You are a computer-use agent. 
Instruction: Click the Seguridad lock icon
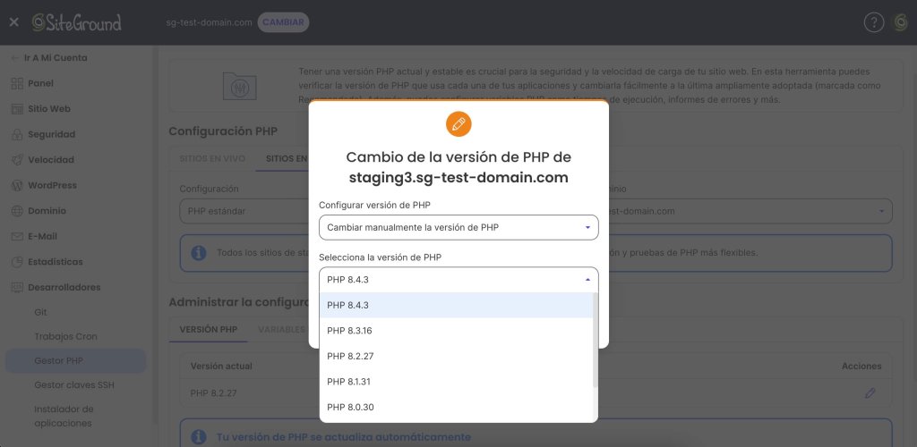point(17,134)
